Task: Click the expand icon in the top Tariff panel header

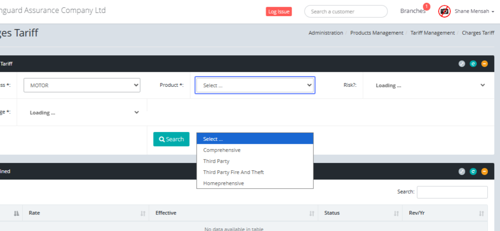Action: tap(462, 64)
